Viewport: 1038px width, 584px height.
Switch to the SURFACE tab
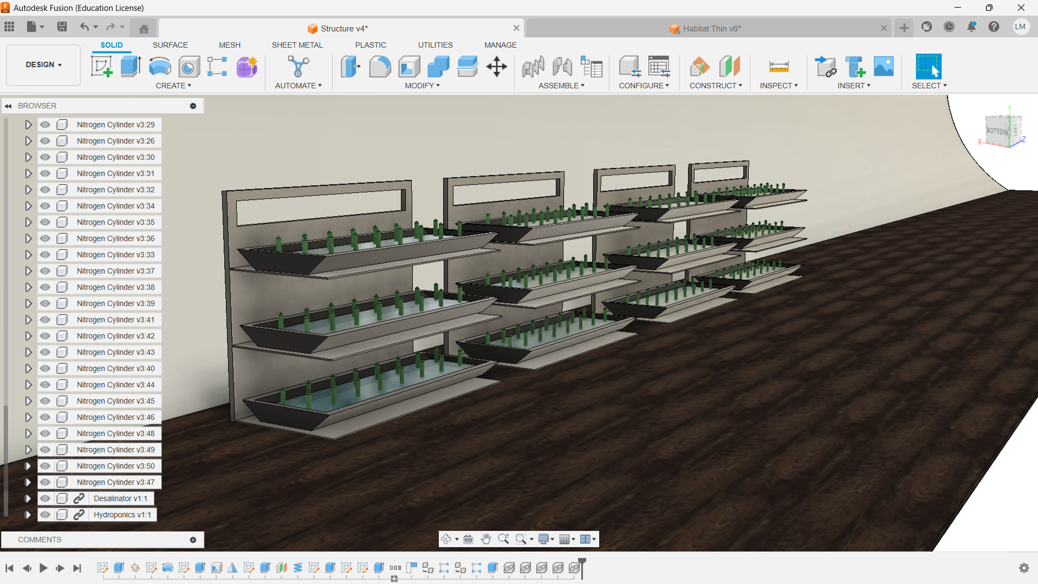[x=170, y=45]
